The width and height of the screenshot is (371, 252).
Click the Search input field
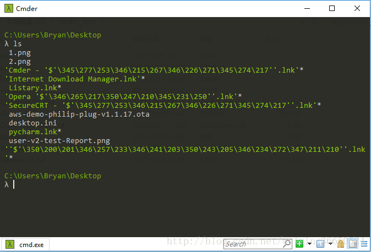258,244
